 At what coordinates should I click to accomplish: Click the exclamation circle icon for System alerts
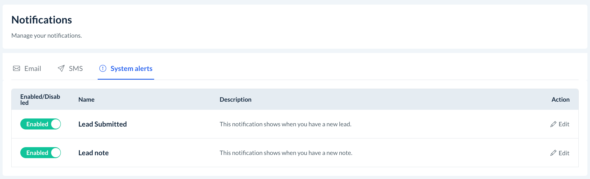[x=103, y=68]
